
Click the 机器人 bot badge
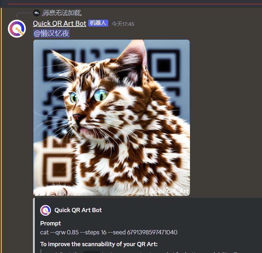[x=98, y=23]
